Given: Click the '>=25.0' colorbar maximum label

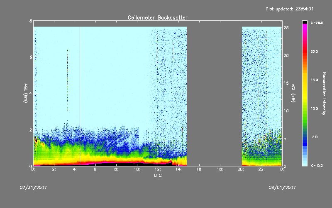Looking at the screenshot, I should point(317,23).
